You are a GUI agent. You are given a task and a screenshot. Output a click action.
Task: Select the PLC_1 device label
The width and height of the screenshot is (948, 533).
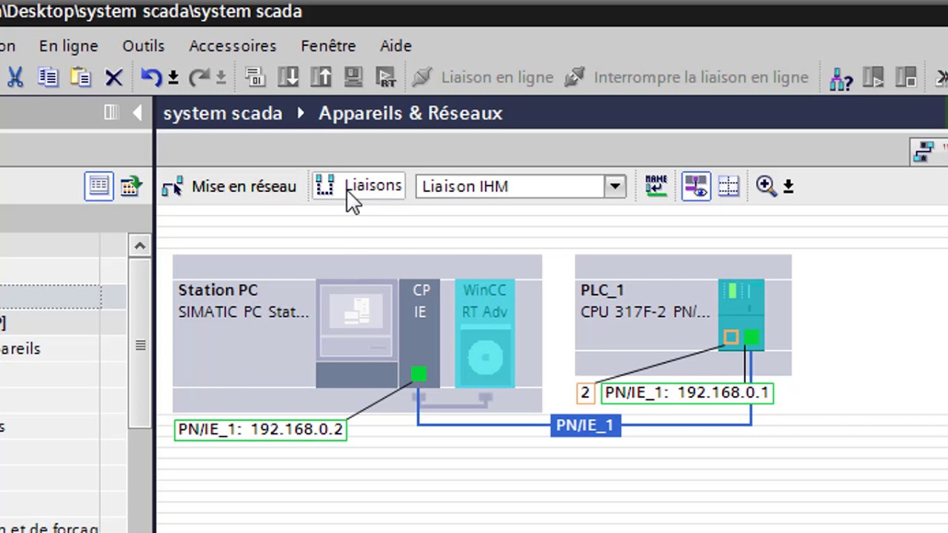click(x=602, y=290)
